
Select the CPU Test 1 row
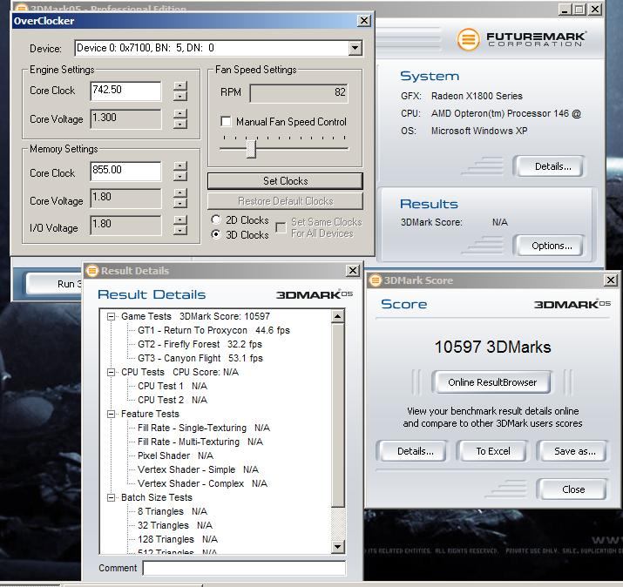tap(173, 386)
